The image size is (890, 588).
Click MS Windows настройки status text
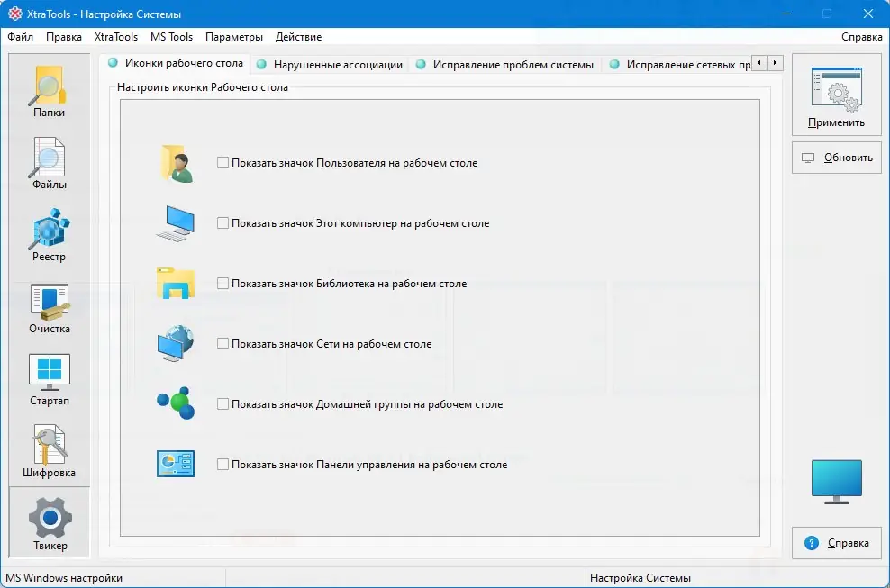click(x=64, y=578)
